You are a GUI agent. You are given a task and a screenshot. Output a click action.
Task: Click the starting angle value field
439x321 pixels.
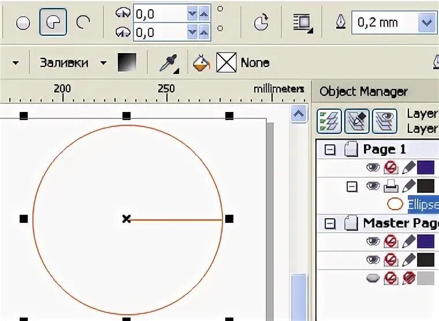click(160, 13)
